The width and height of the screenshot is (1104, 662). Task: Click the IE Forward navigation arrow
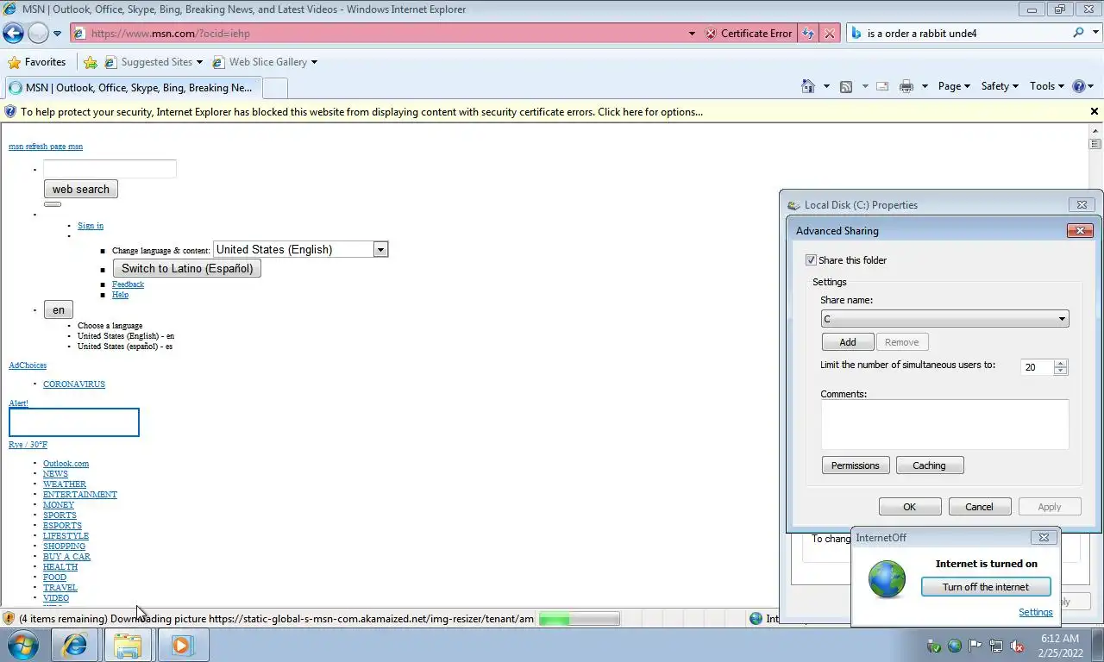click(x=38, y=34)
